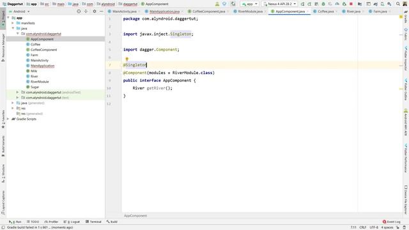Click the UTF-8 encoding in status bar
The height and width of the screenshot is (230, 409).
374,227
